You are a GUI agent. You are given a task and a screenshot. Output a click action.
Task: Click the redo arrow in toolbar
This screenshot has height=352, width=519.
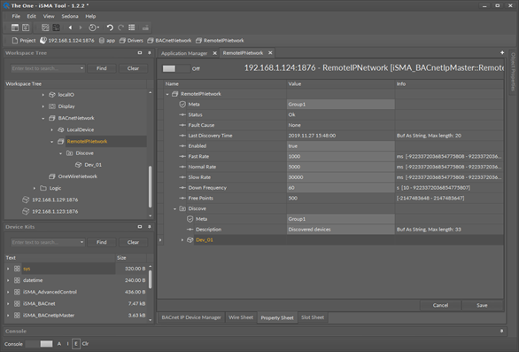[120, 27]
